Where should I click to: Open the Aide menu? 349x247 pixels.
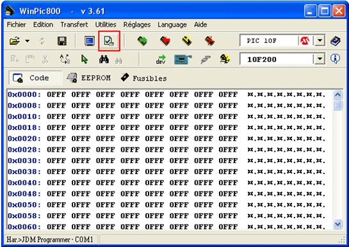click(200, 24)
